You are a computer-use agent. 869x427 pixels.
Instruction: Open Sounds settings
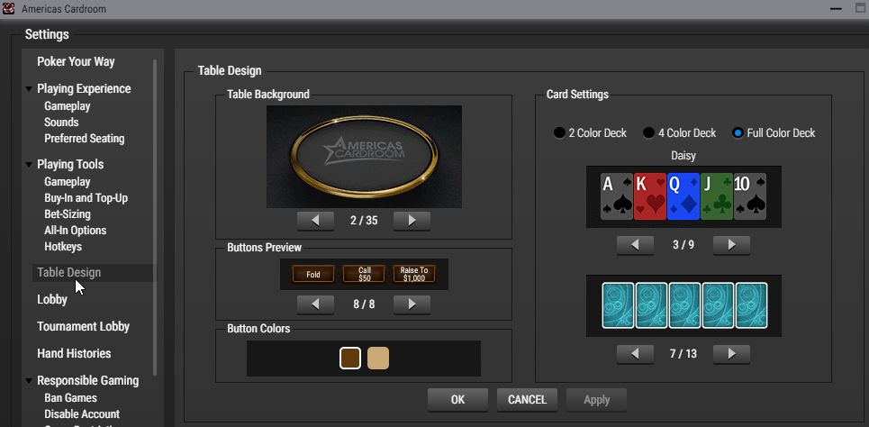61,122
